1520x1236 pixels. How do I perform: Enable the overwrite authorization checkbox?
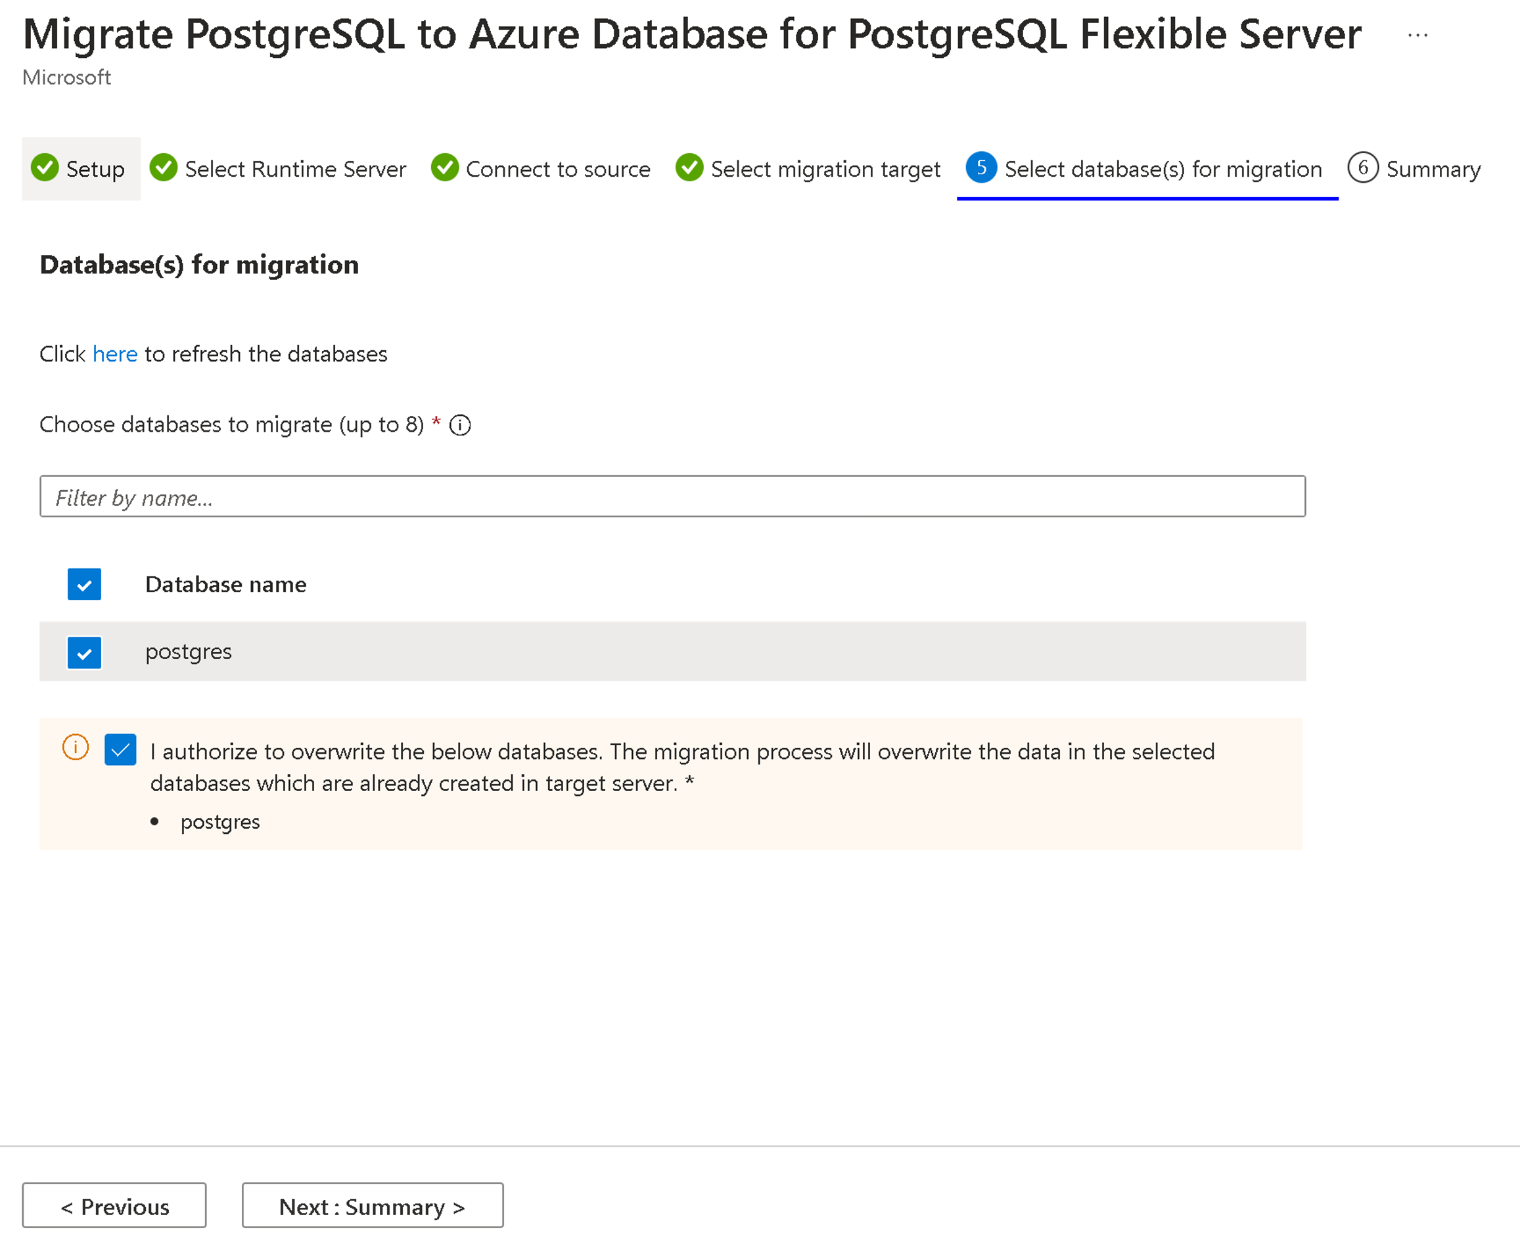pyautogui.click(x=120, y=749)
